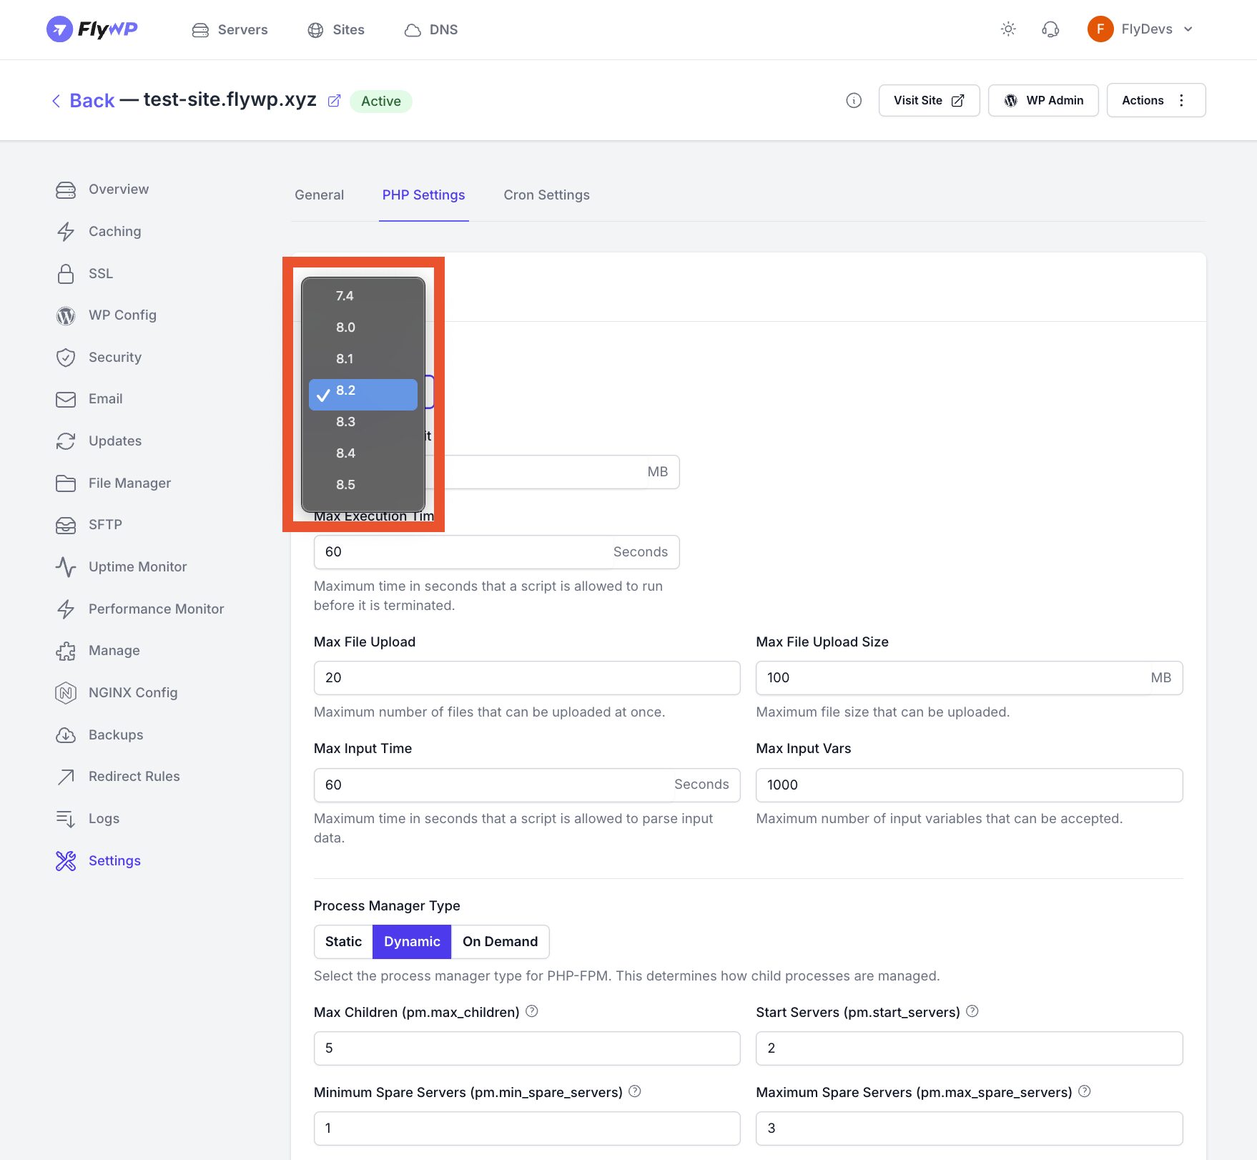
Task: Open WP Config via WordPress icon
Action: [65, 315]
